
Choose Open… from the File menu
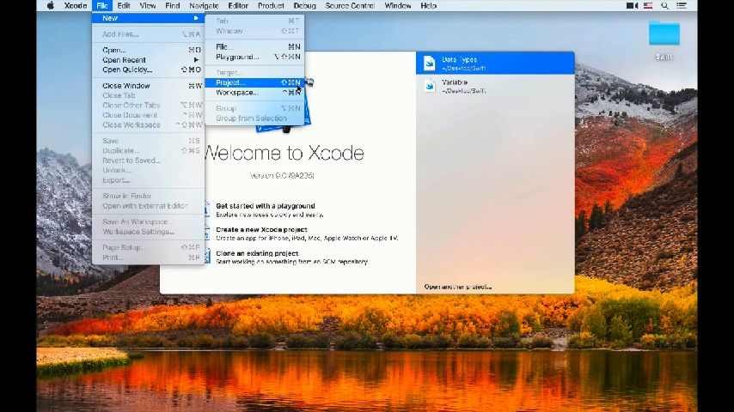coord(149,50)
